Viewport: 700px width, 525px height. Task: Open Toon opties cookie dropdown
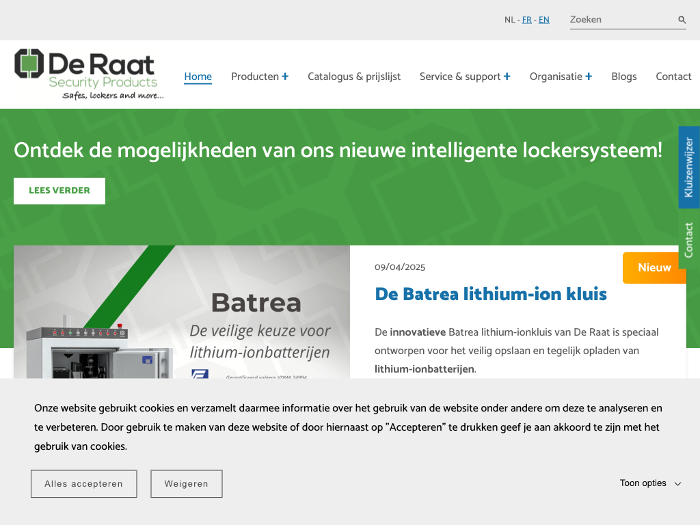click(x=650, y=483)
